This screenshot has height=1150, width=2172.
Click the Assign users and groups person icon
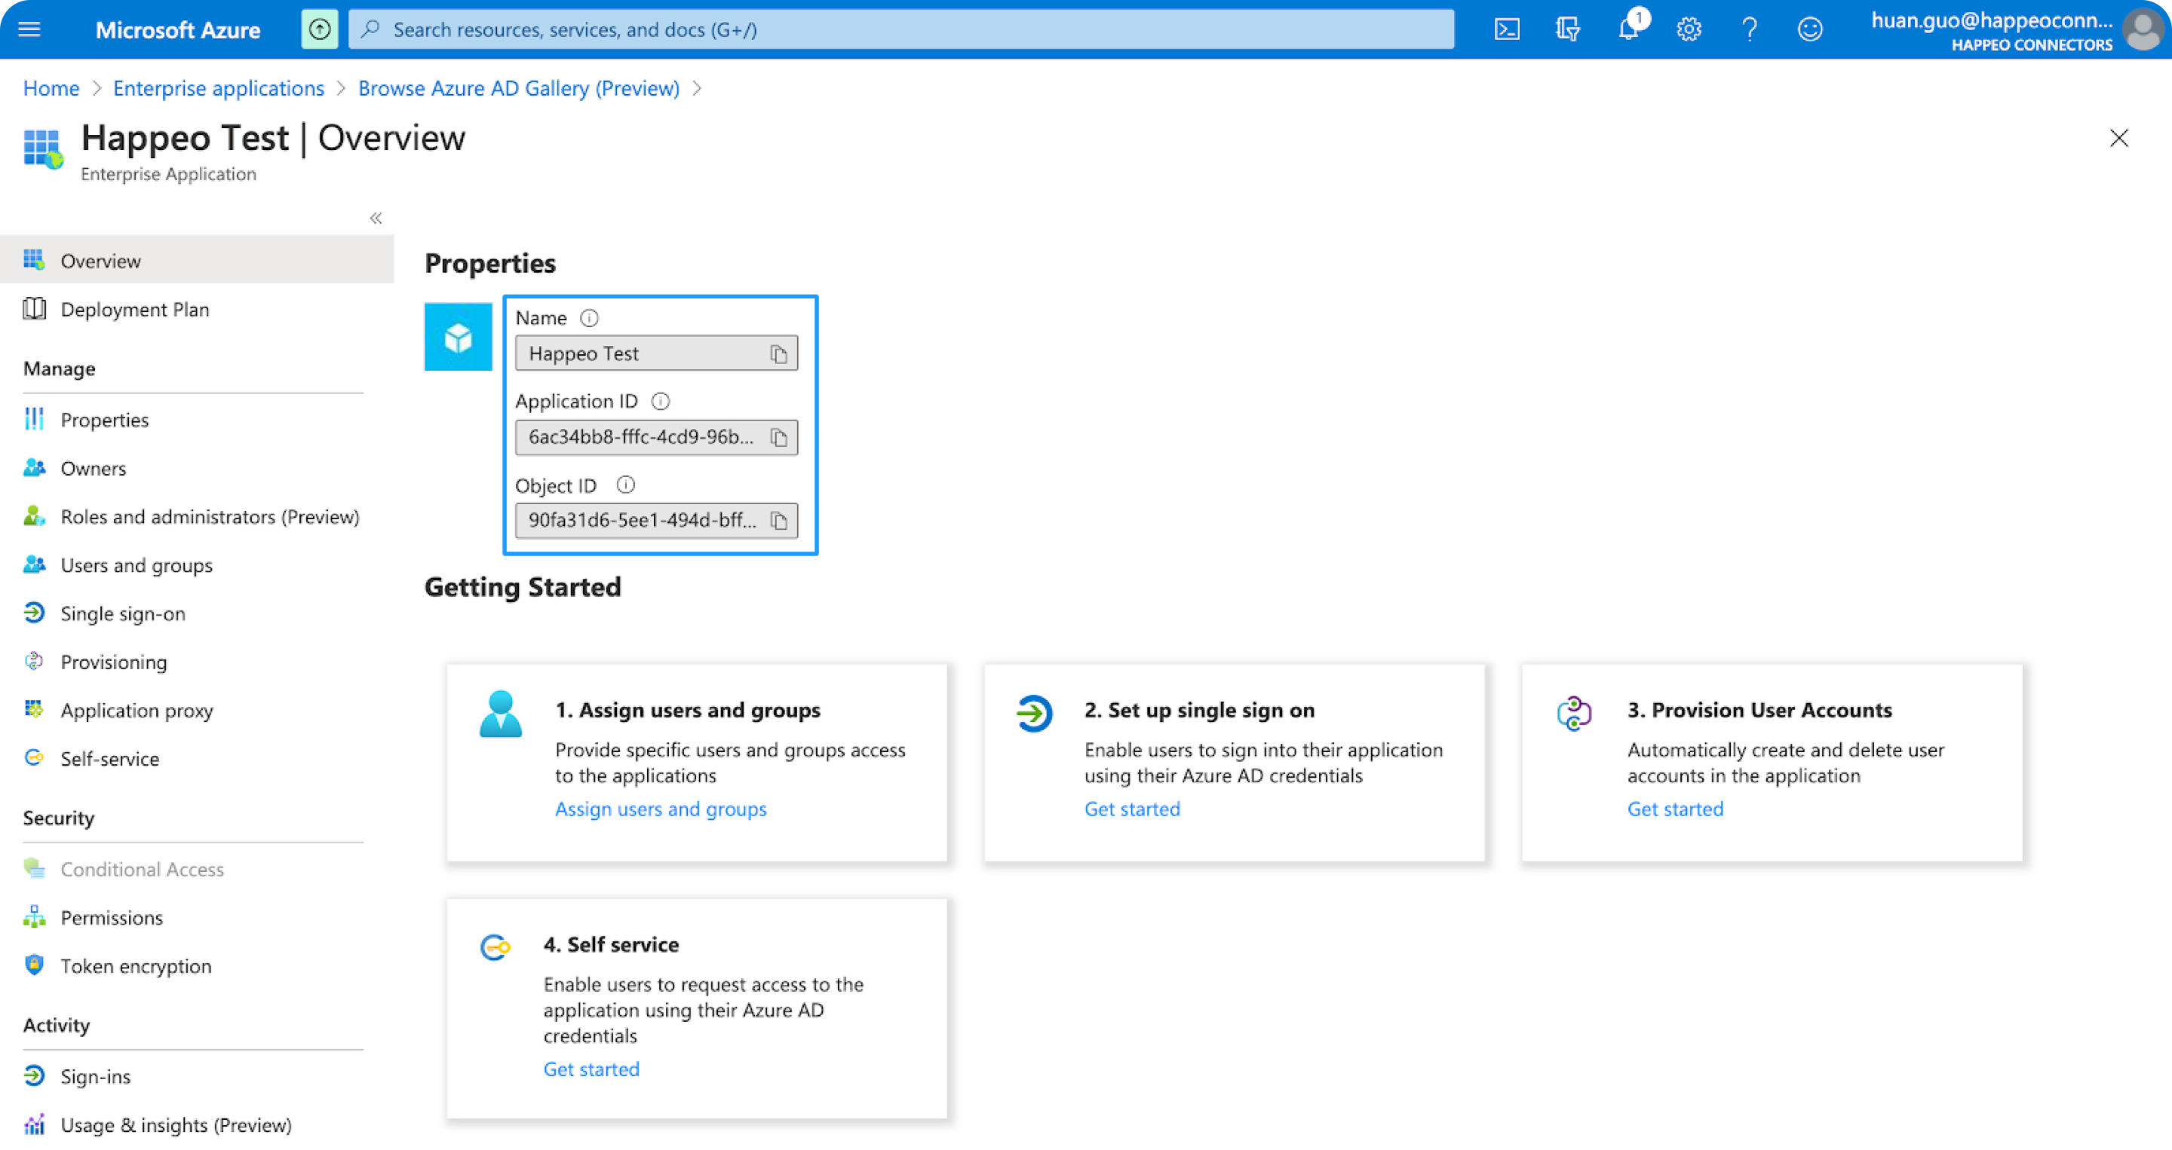click(501, 714)
